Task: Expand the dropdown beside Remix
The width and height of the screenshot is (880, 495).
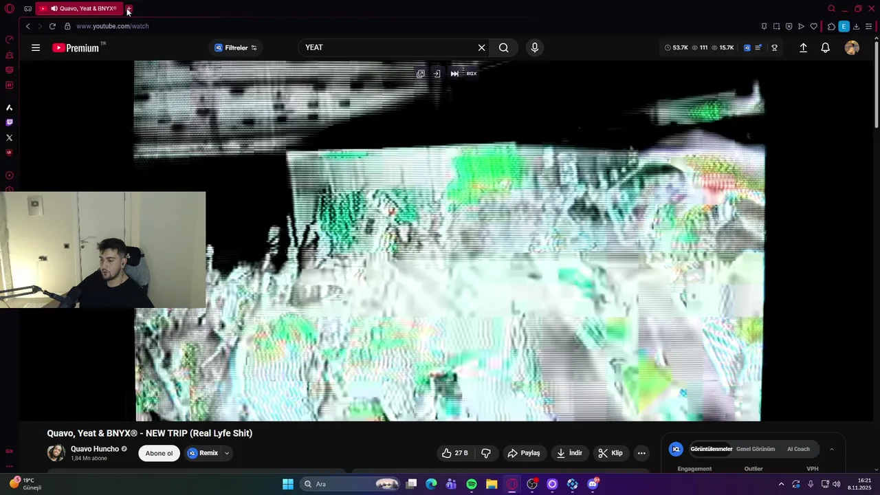Action: [x=226, y=453]
